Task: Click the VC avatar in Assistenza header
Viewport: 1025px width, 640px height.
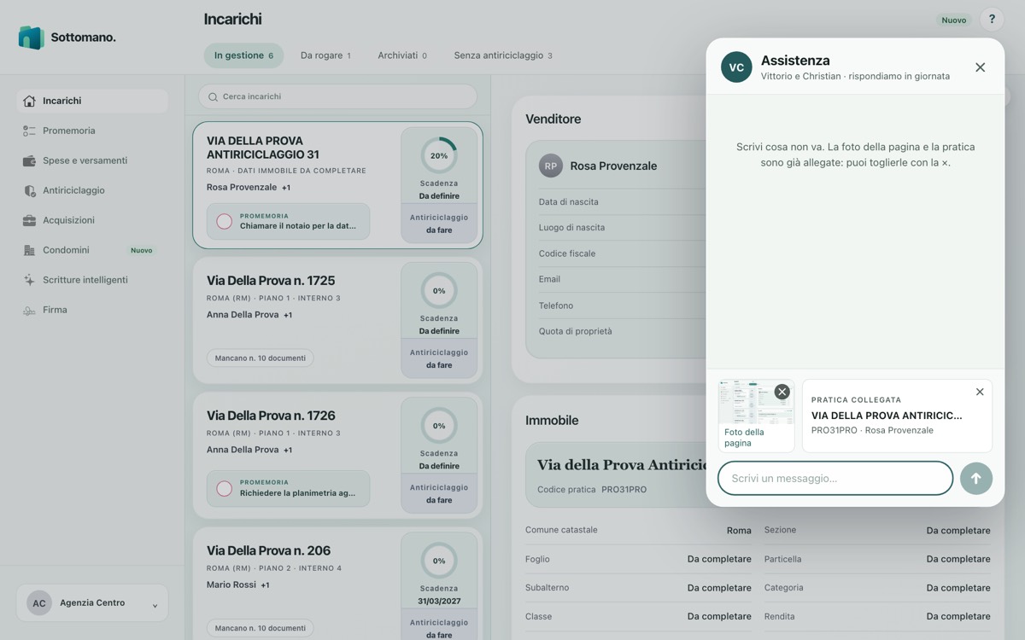Action: point(736,67)
